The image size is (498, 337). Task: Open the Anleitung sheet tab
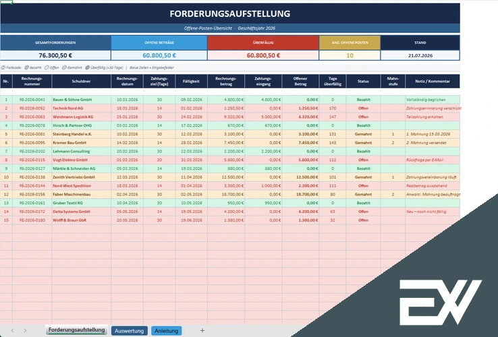pos(167,331)
